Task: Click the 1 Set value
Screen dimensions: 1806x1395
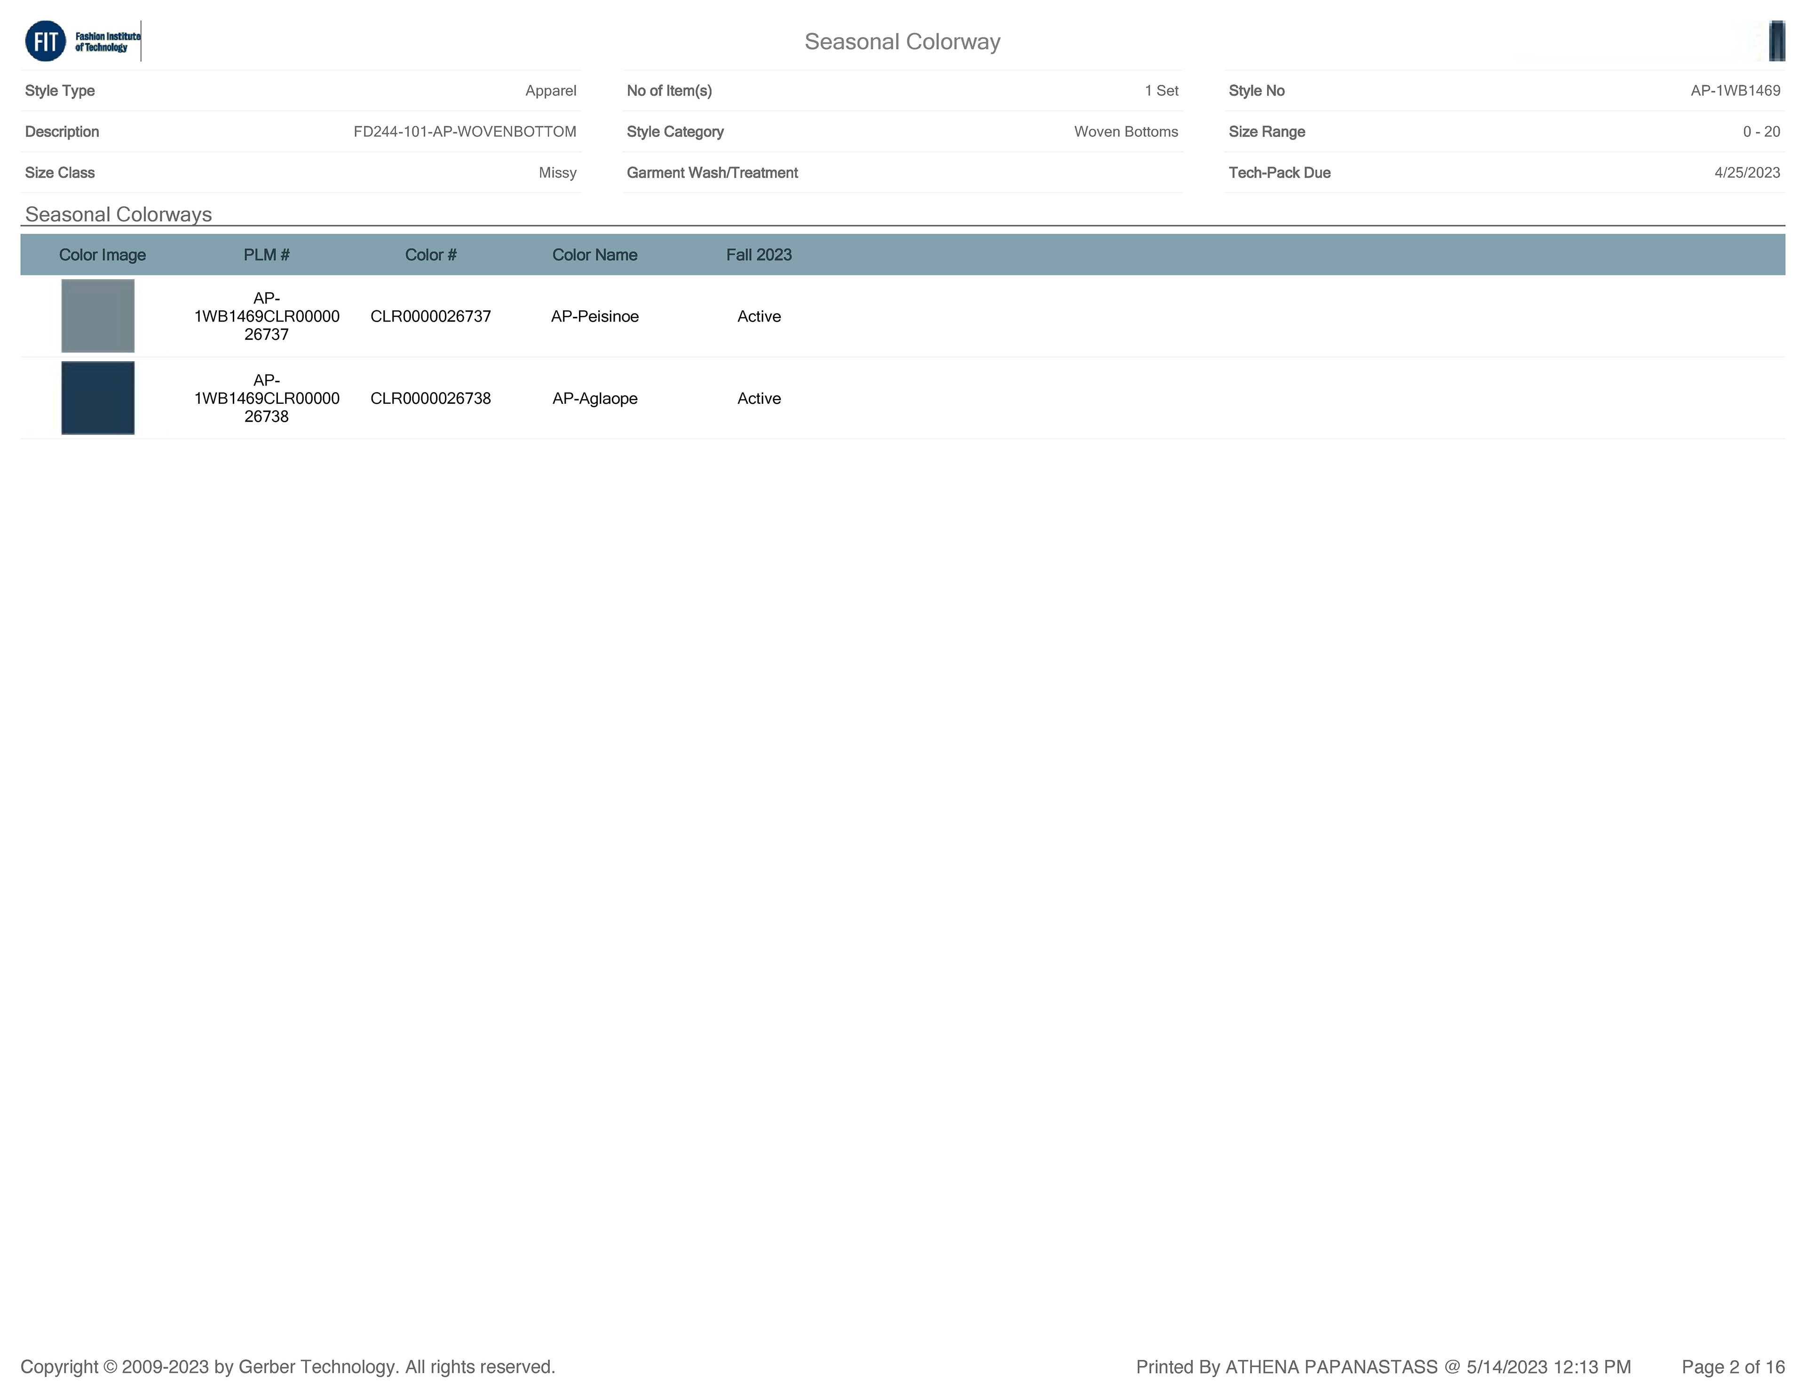Action: click(1161, 90)
